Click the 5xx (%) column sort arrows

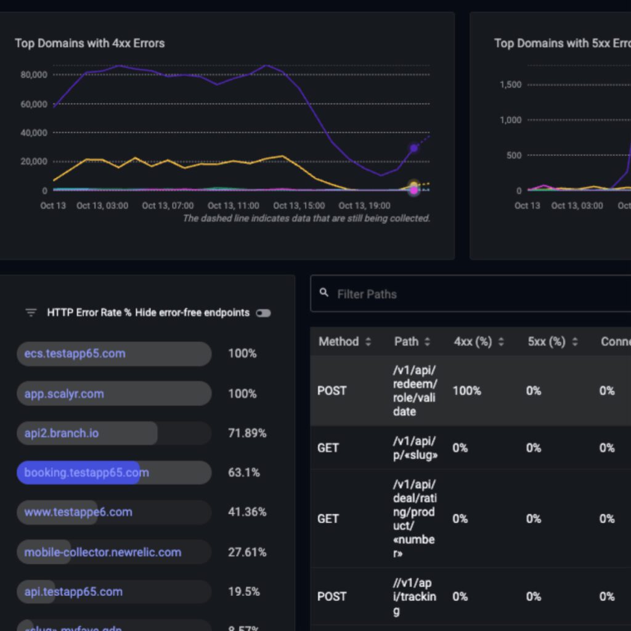[x=574, y=341]
